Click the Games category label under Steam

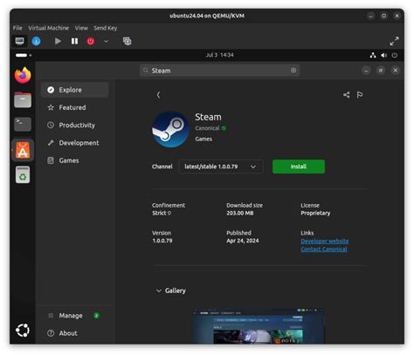[x=204, y=139]
